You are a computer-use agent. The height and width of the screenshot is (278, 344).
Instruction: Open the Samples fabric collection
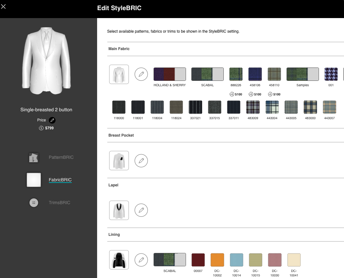click(302, 74)
